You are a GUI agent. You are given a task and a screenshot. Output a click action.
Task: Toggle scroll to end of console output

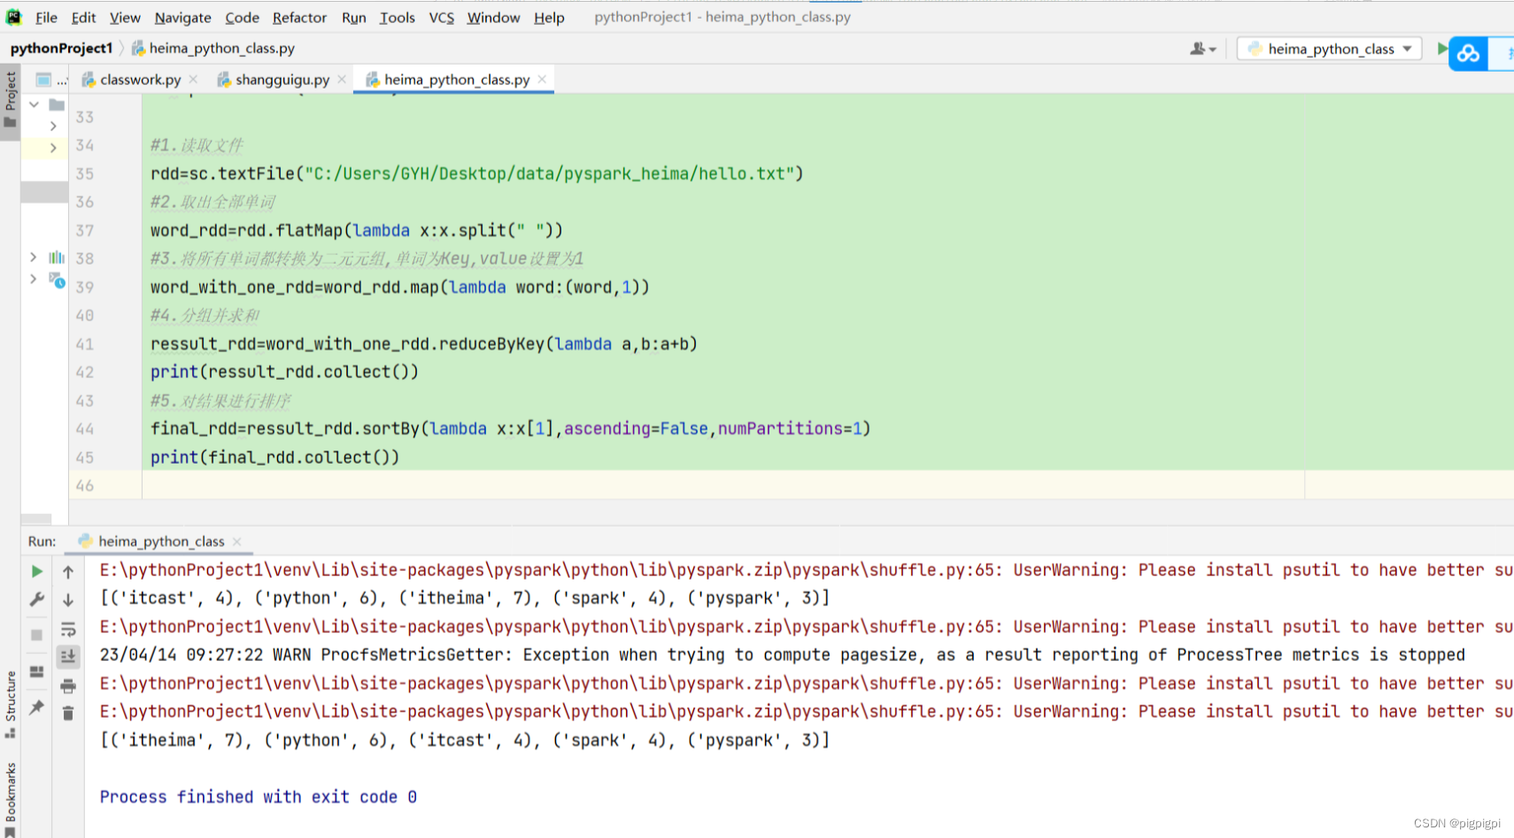(68, 656)
